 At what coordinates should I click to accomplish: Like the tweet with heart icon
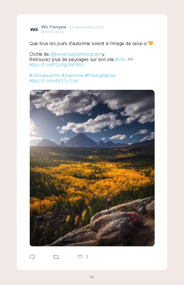point(80,257)
